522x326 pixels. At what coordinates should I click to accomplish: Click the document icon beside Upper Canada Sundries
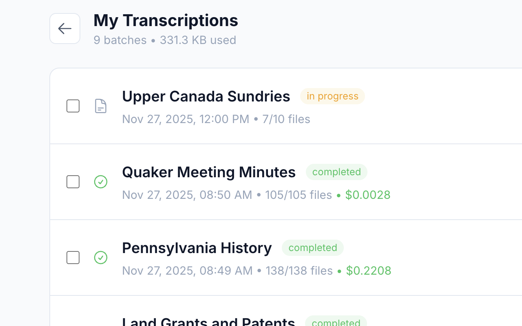point(101,106)
